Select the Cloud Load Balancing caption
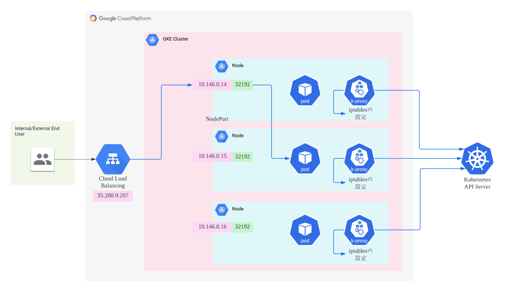The width and height of the screenshot is (512, 292). 113,182
